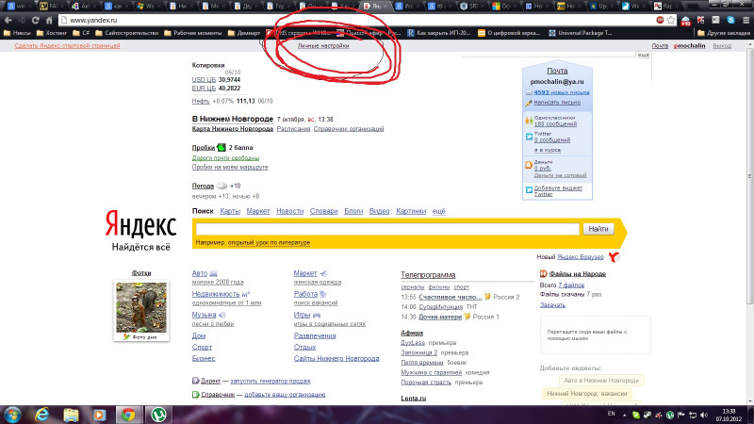The height and width of the screenshot is (424, 754).
Task: Click the Авто в Нижнем Новгороде widget
Action: pyautogui.click(x=601, y=381)
